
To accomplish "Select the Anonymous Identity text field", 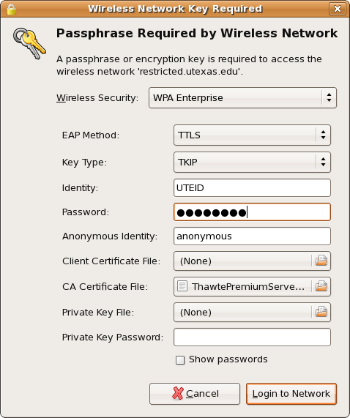I will coord(252,236).
